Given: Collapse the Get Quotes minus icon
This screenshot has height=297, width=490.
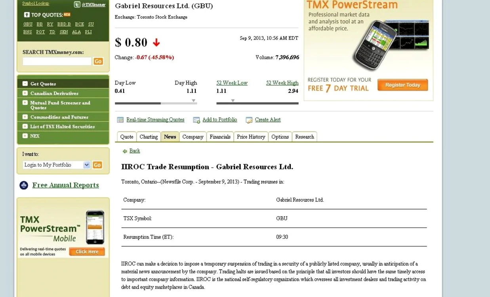Looking at the screenshot, I should click(25, 84).
